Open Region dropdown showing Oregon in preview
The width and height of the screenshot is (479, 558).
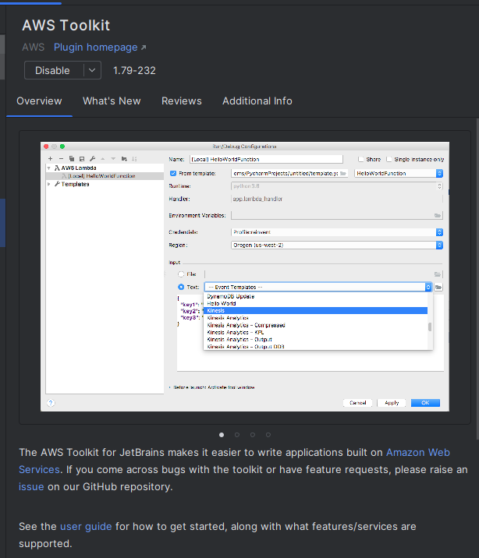point(337,245)
